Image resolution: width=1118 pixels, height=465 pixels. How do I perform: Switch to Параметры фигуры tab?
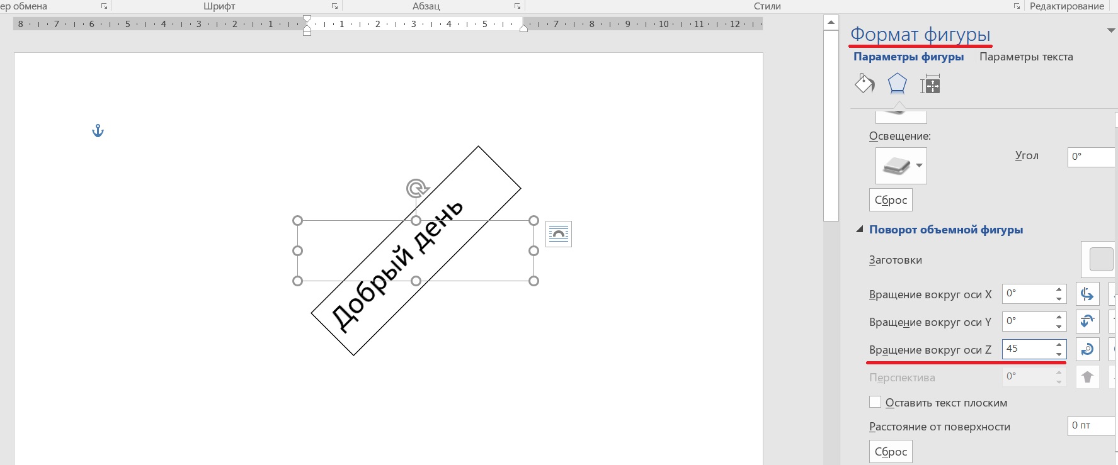point(908,57)
